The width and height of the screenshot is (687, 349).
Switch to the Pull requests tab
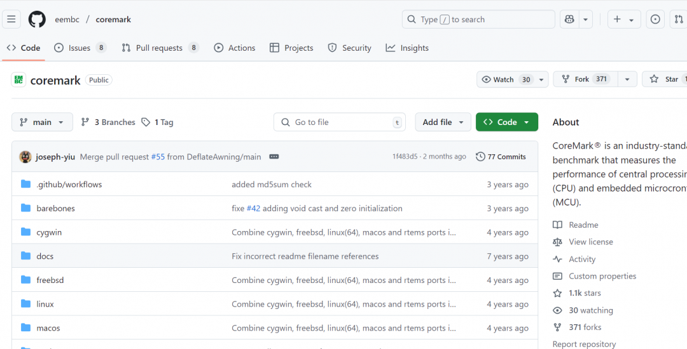coord(160,48)
